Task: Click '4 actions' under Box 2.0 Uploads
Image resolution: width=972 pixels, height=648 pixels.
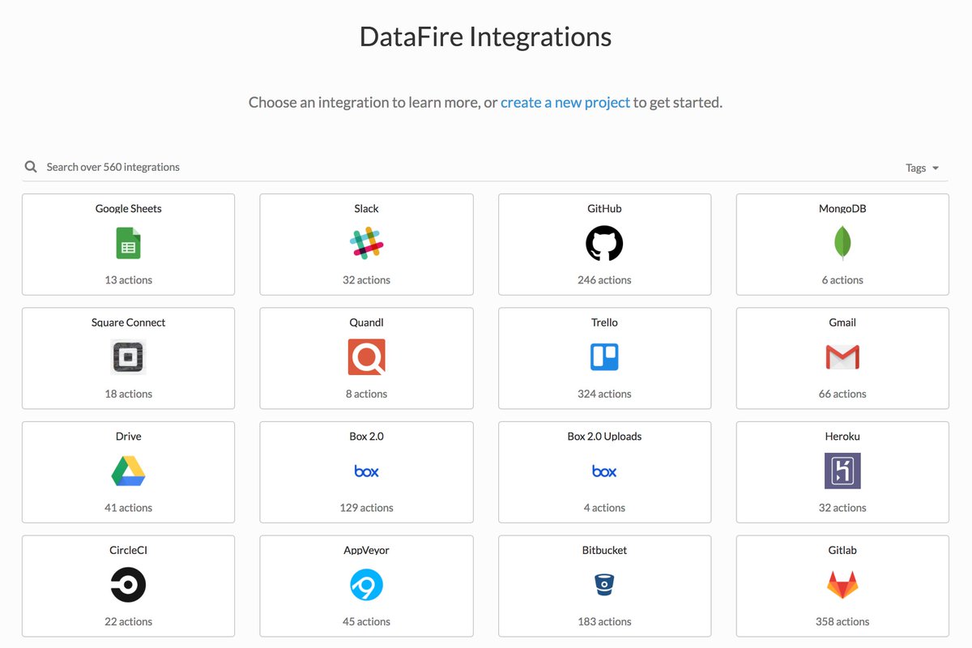Action: tap(604, 508)
